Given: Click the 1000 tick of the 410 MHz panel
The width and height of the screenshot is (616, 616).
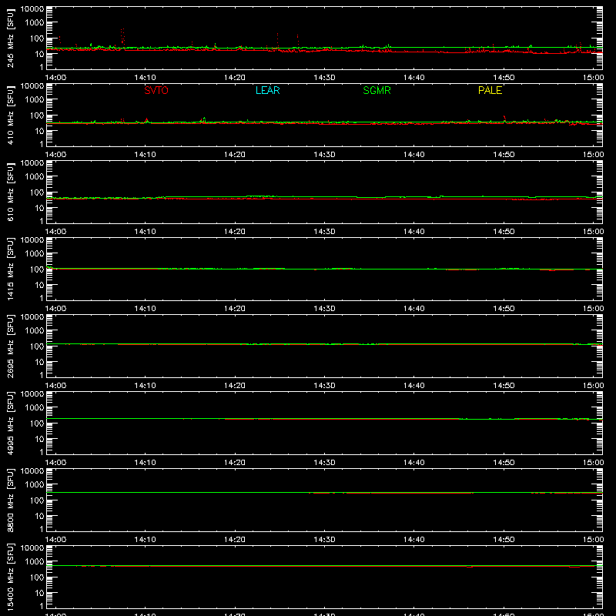Looking at the screenshot, I should [35, 100].
